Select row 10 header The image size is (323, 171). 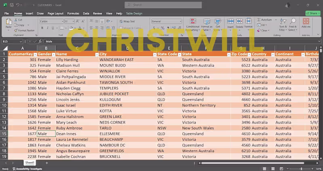[x=4, y=105]
